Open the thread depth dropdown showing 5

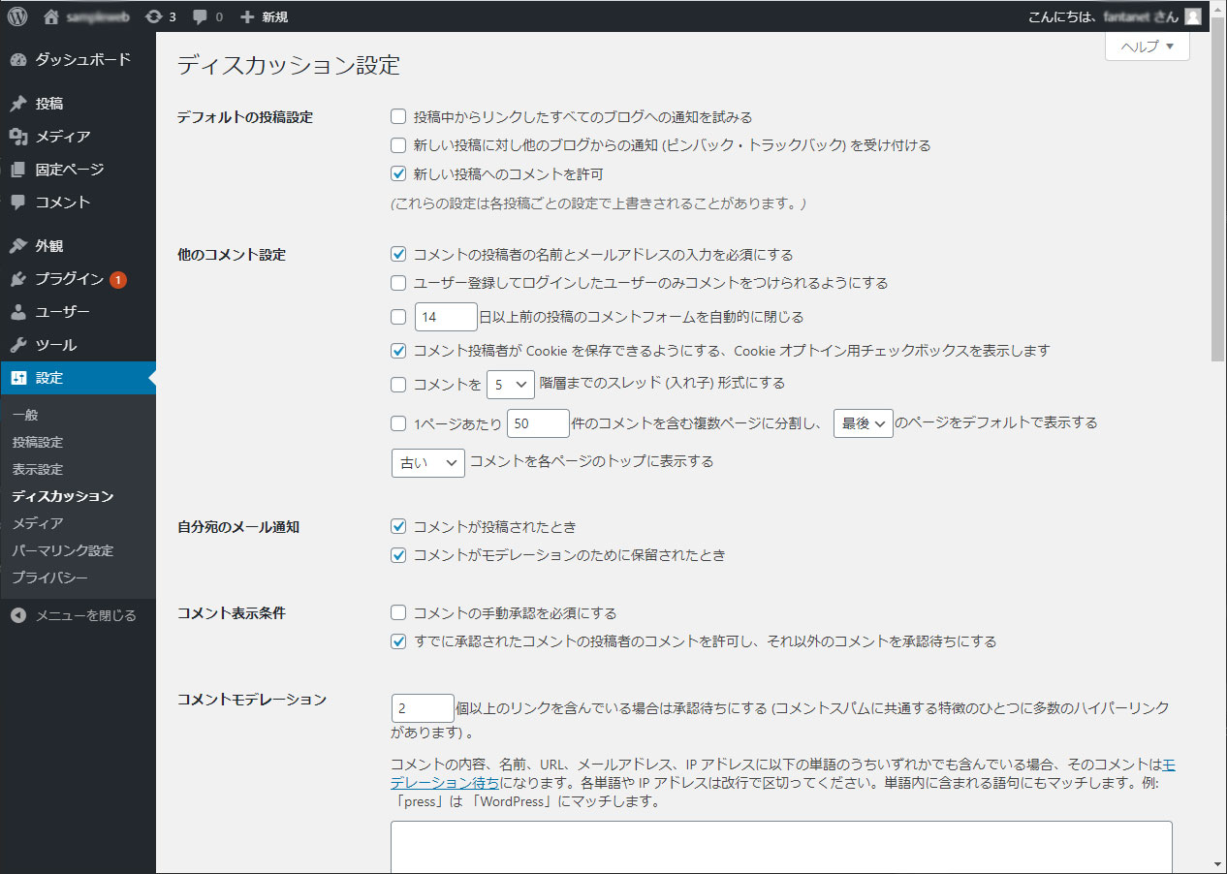[511, 385]
